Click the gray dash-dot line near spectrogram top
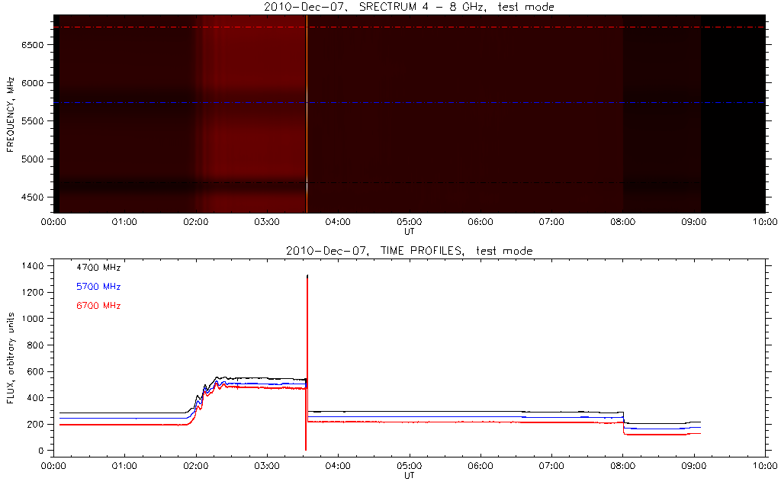 pos(458,27)
